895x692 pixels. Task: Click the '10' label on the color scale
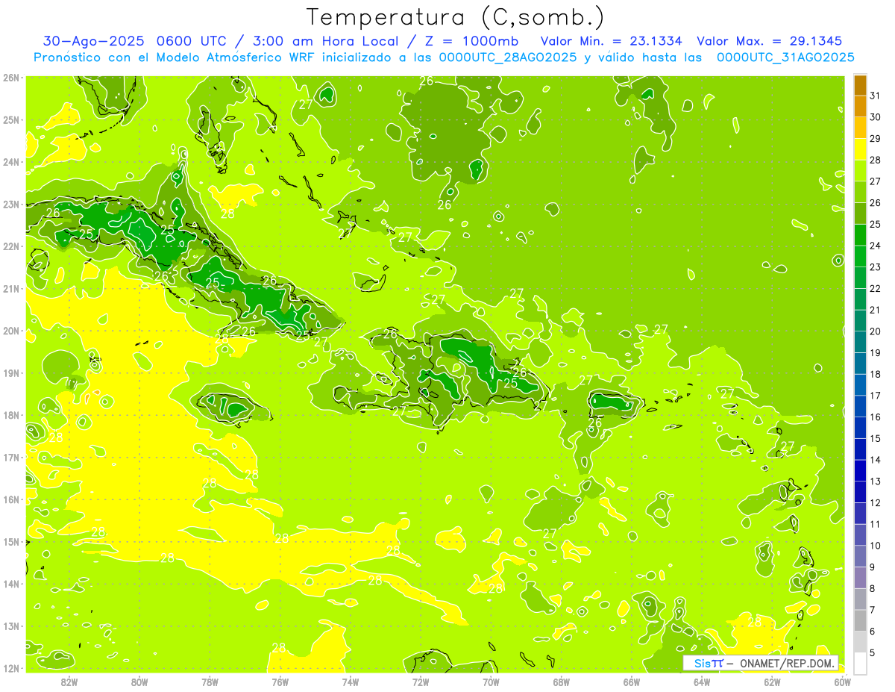point(876,546)
